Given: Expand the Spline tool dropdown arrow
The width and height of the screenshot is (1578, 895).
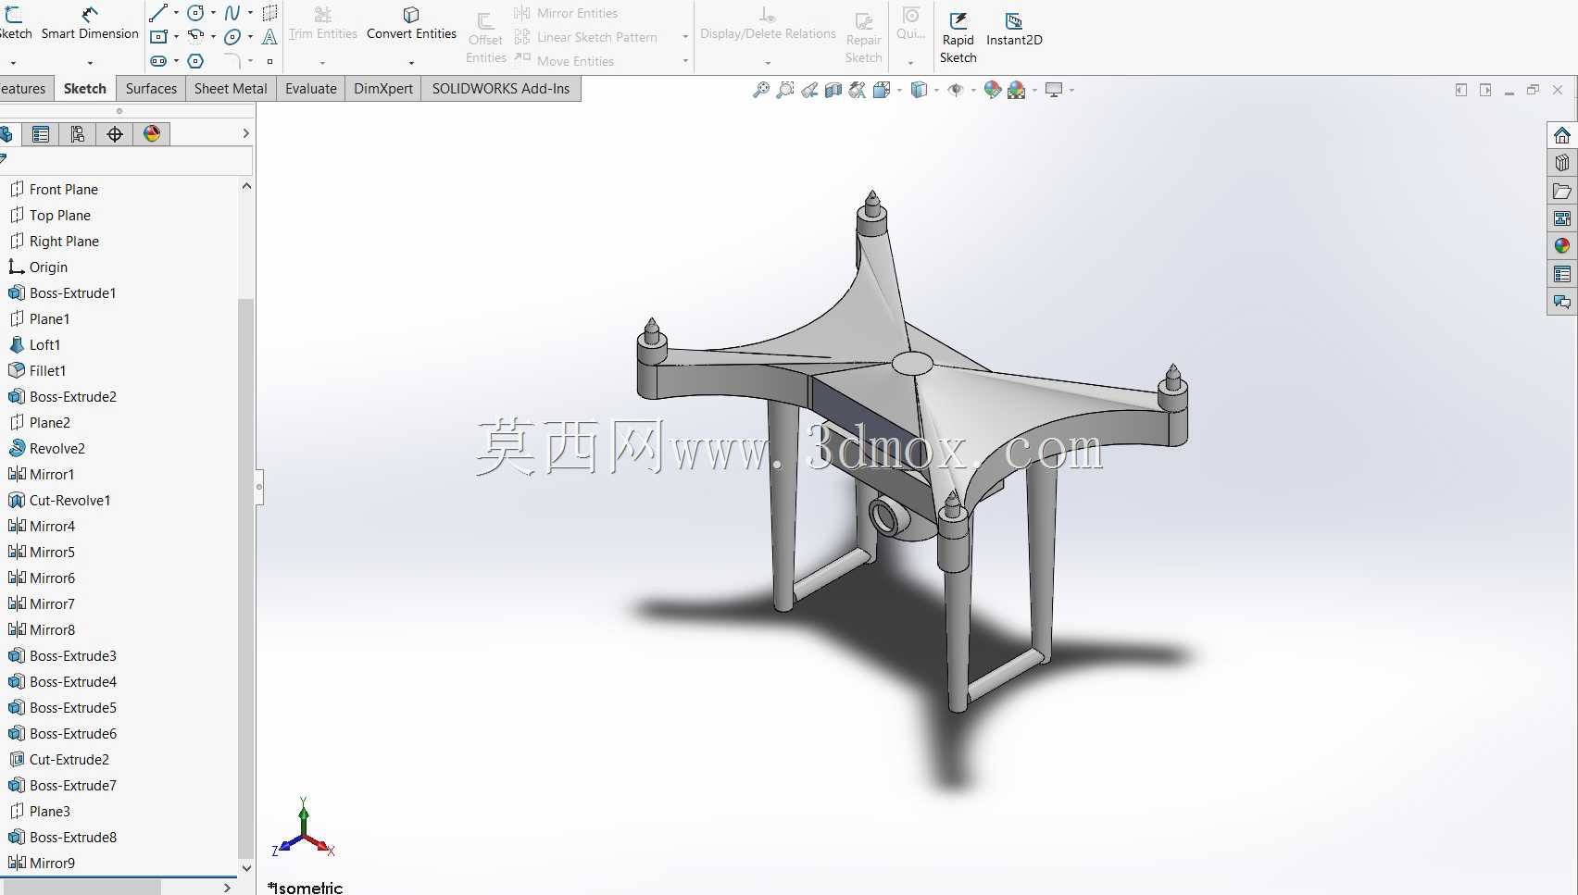Looking at the screenshot, I should coord(250,13).
